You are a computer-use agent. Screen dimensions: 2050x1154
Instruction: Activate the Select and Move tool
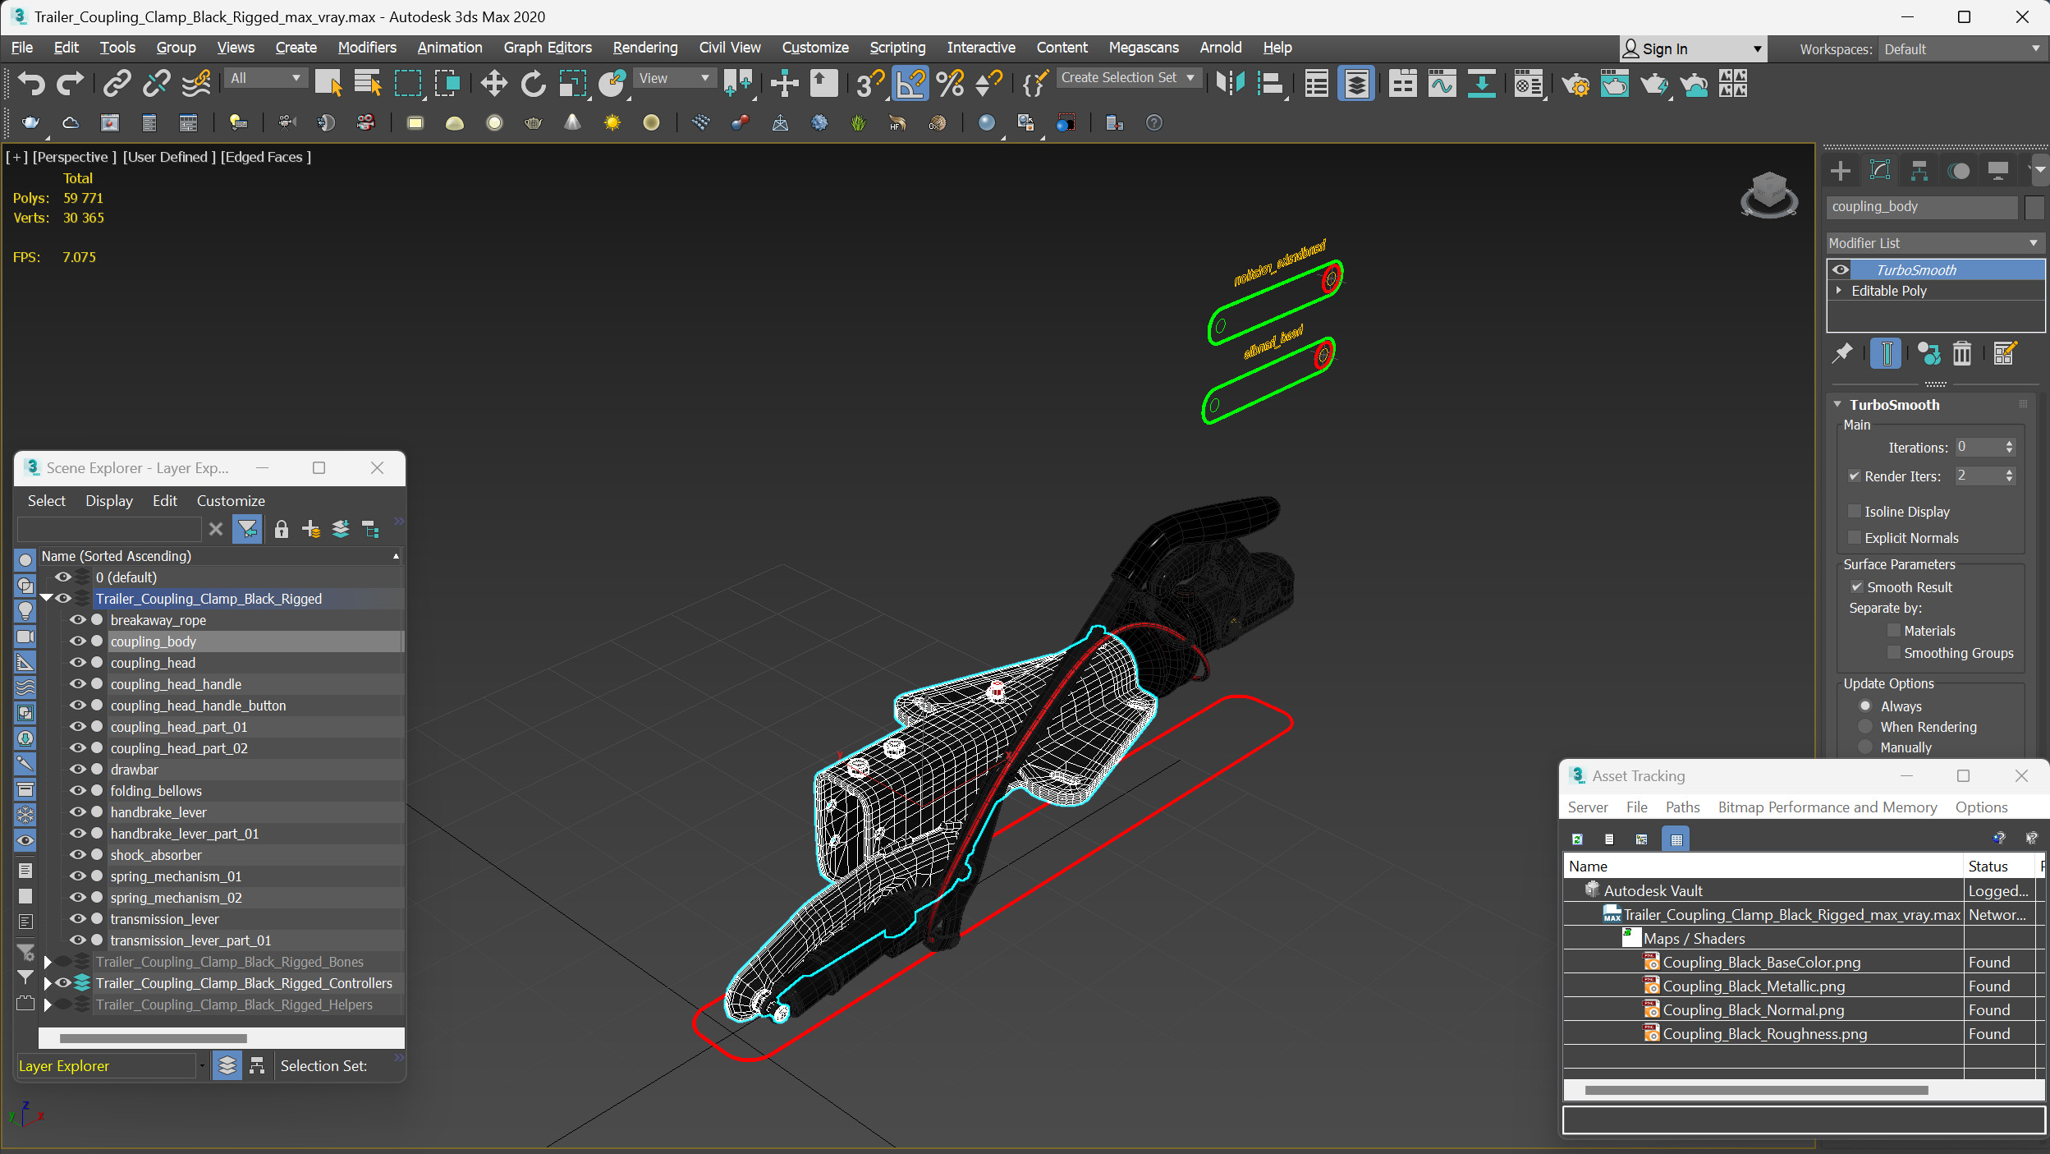click(493, 83)
